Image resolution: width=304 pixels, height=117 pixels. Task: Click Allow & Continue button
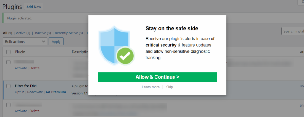pyautogui.click(x=157, y=77)
